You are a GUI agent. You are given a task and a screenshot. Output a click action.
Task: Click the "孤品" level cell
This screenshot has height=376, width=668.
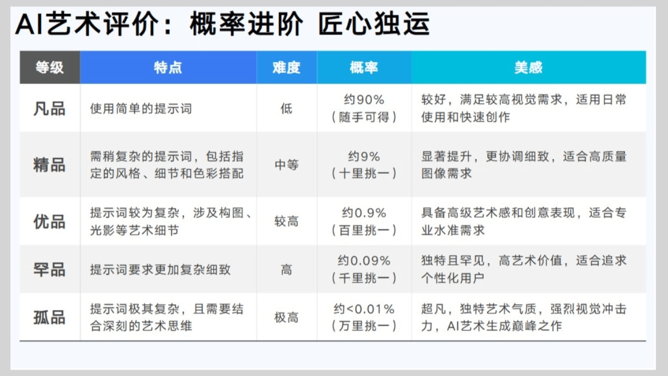click(x=50, y=318)
